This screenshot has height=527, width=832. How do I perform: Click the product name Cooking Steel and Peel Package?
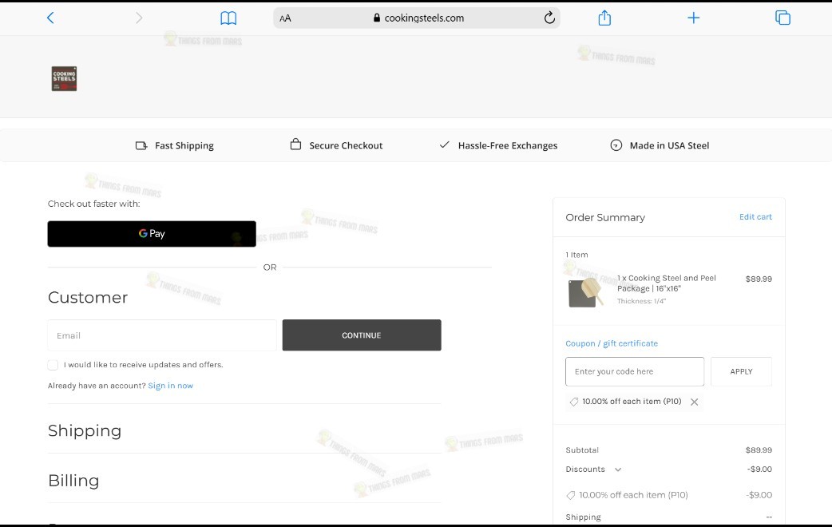pyautogui.click(x=667, y=283)
